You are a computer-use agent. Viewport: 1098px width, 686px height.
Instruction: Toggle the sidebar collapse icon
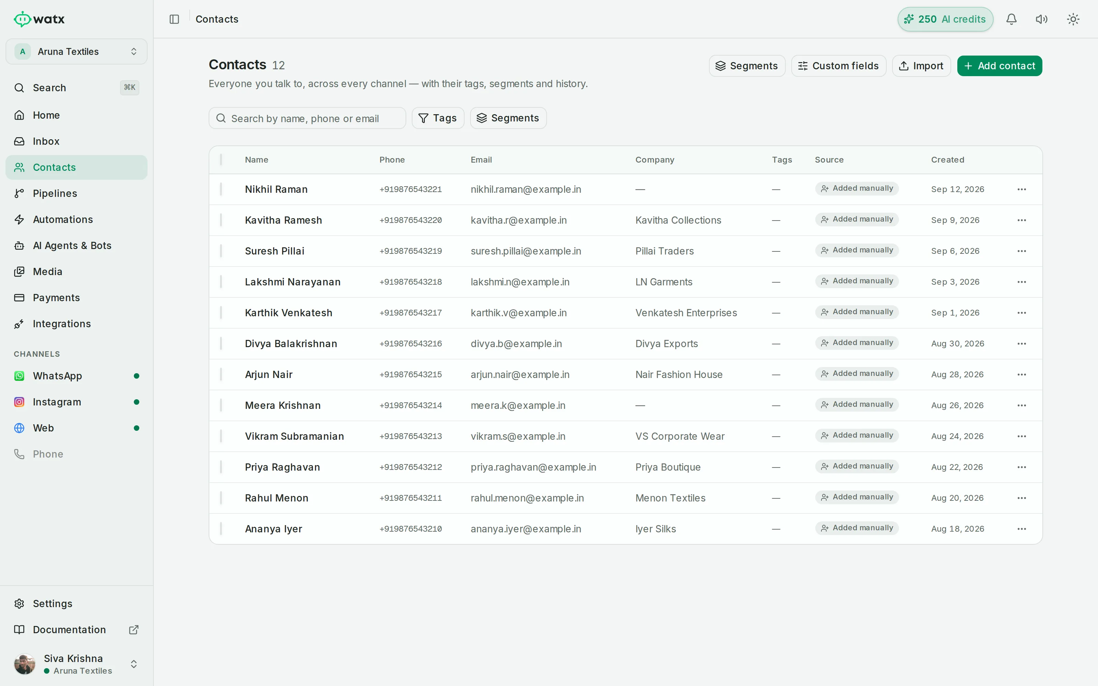[174, 19]
